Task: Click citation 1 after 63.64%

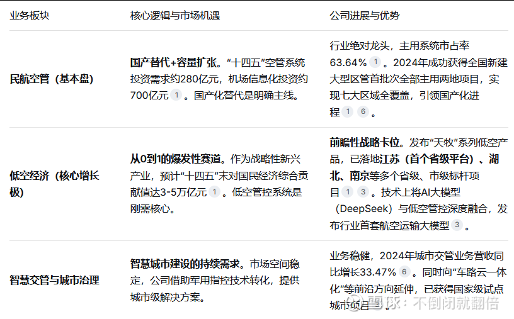Action: pyautogui.click(x=375, y=62)
